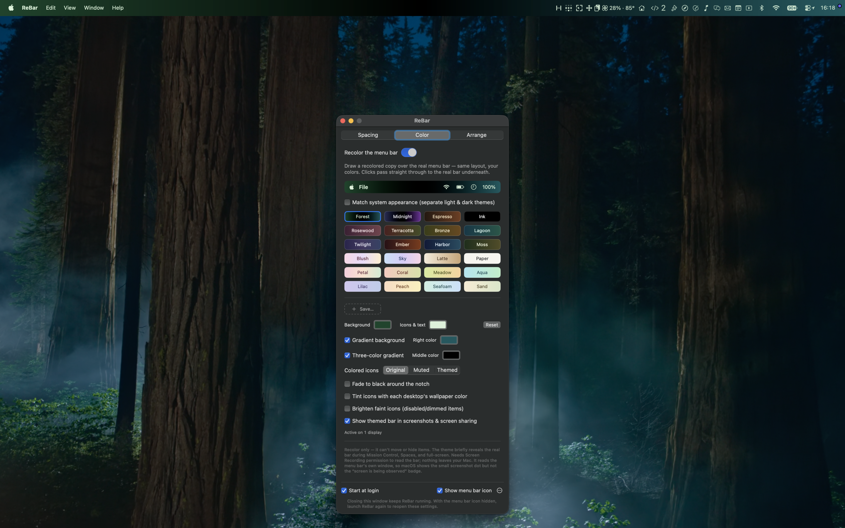
Task: Enable Fade to black around the notch
Action: coord(347,384)
